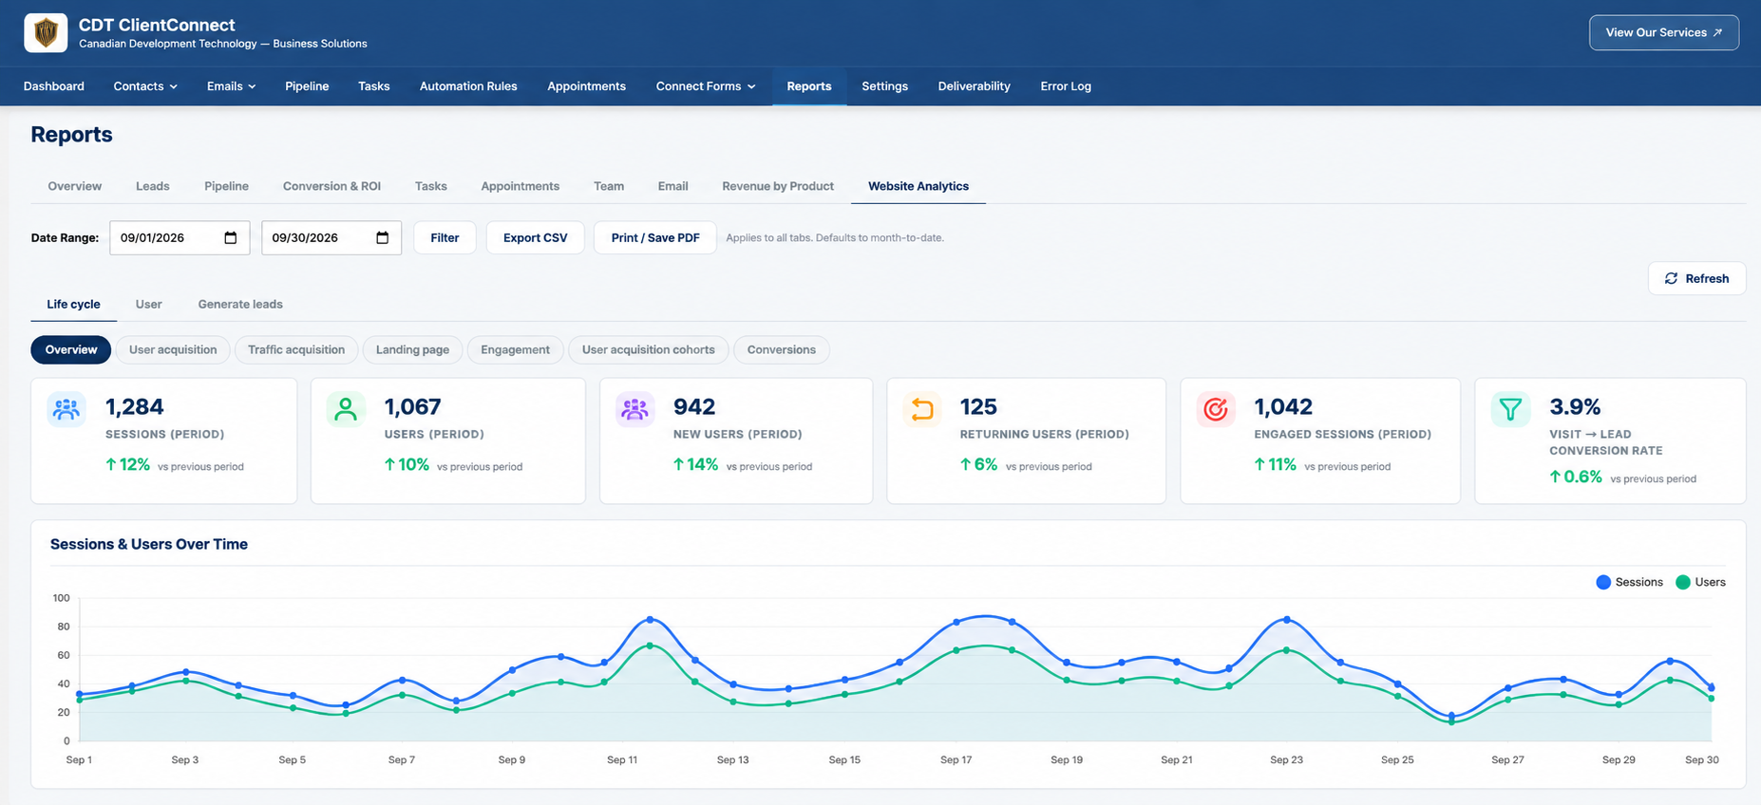The height and width of the screenshot is (805, 1761).
Task: Select the User acquisition cohorts pill
Action: tap(648, 350)
